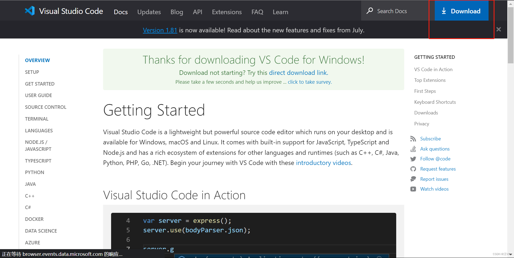514x258 pixels.
Task: Jump to VS Code in Action section
Action: tap(433, 70)
